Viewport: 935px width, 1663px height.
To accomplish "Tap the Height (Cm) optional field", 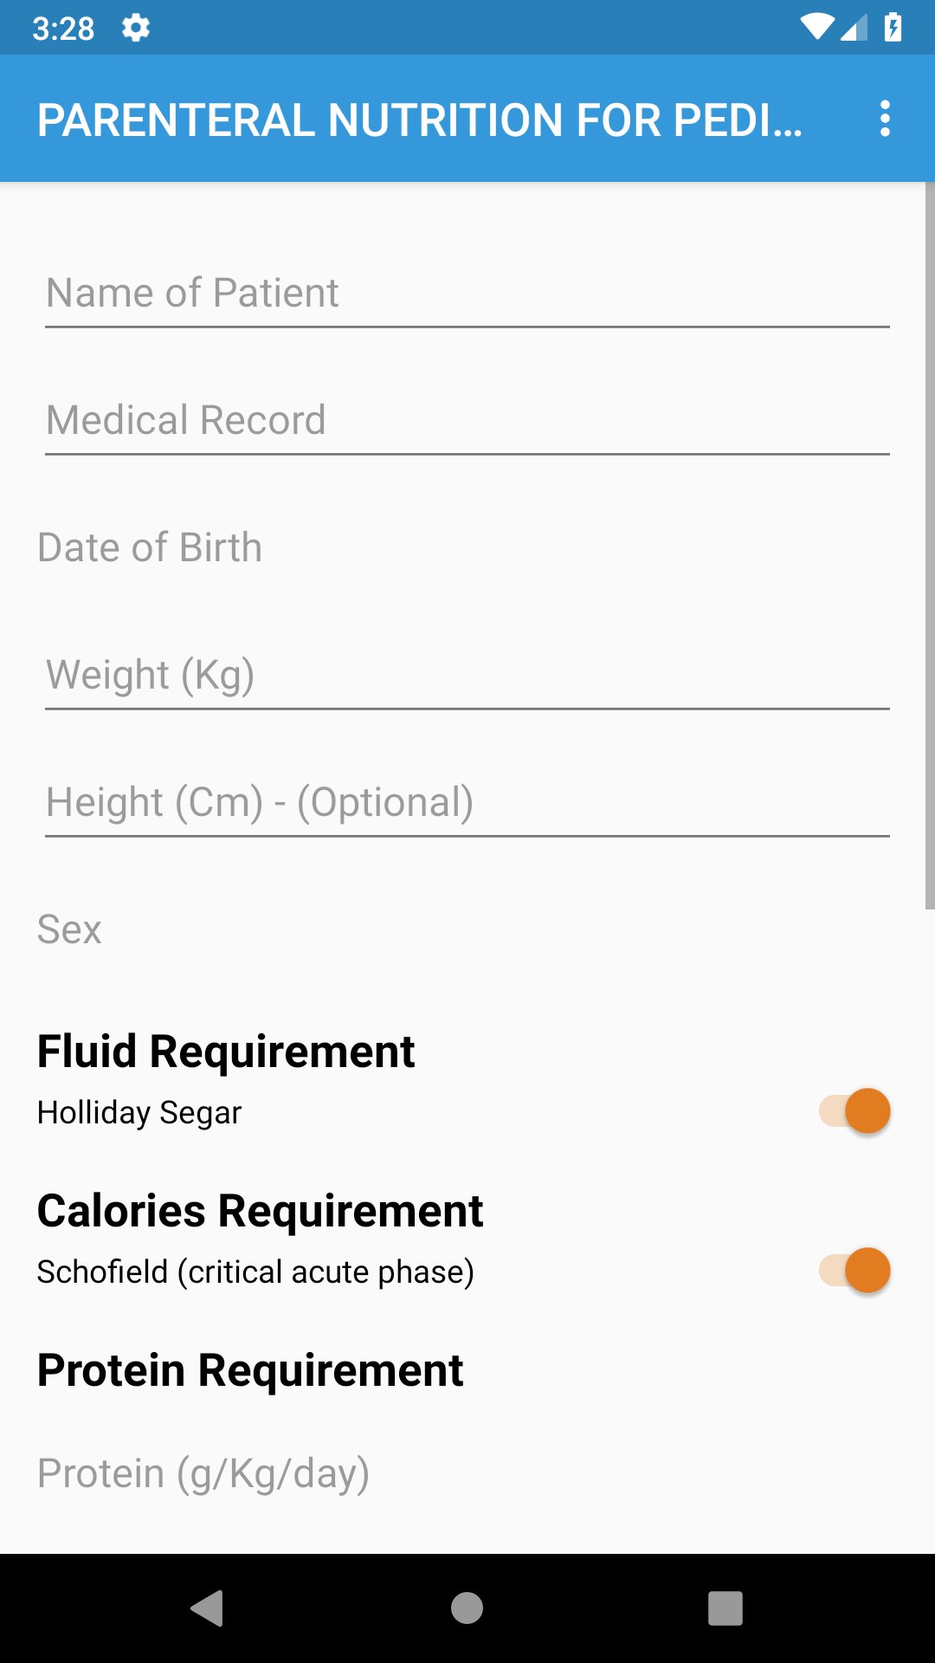I will coord(467,803).
